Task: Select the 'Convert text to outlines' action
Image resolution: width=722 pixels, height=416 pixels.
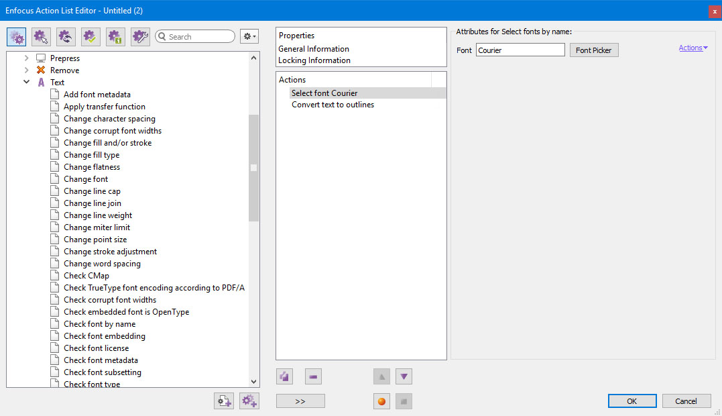Action: 333,105
